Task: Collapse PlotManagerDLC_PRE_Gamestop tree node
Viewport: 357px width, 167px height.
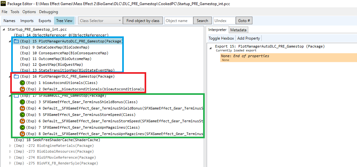Action: (x=10, y=77)
